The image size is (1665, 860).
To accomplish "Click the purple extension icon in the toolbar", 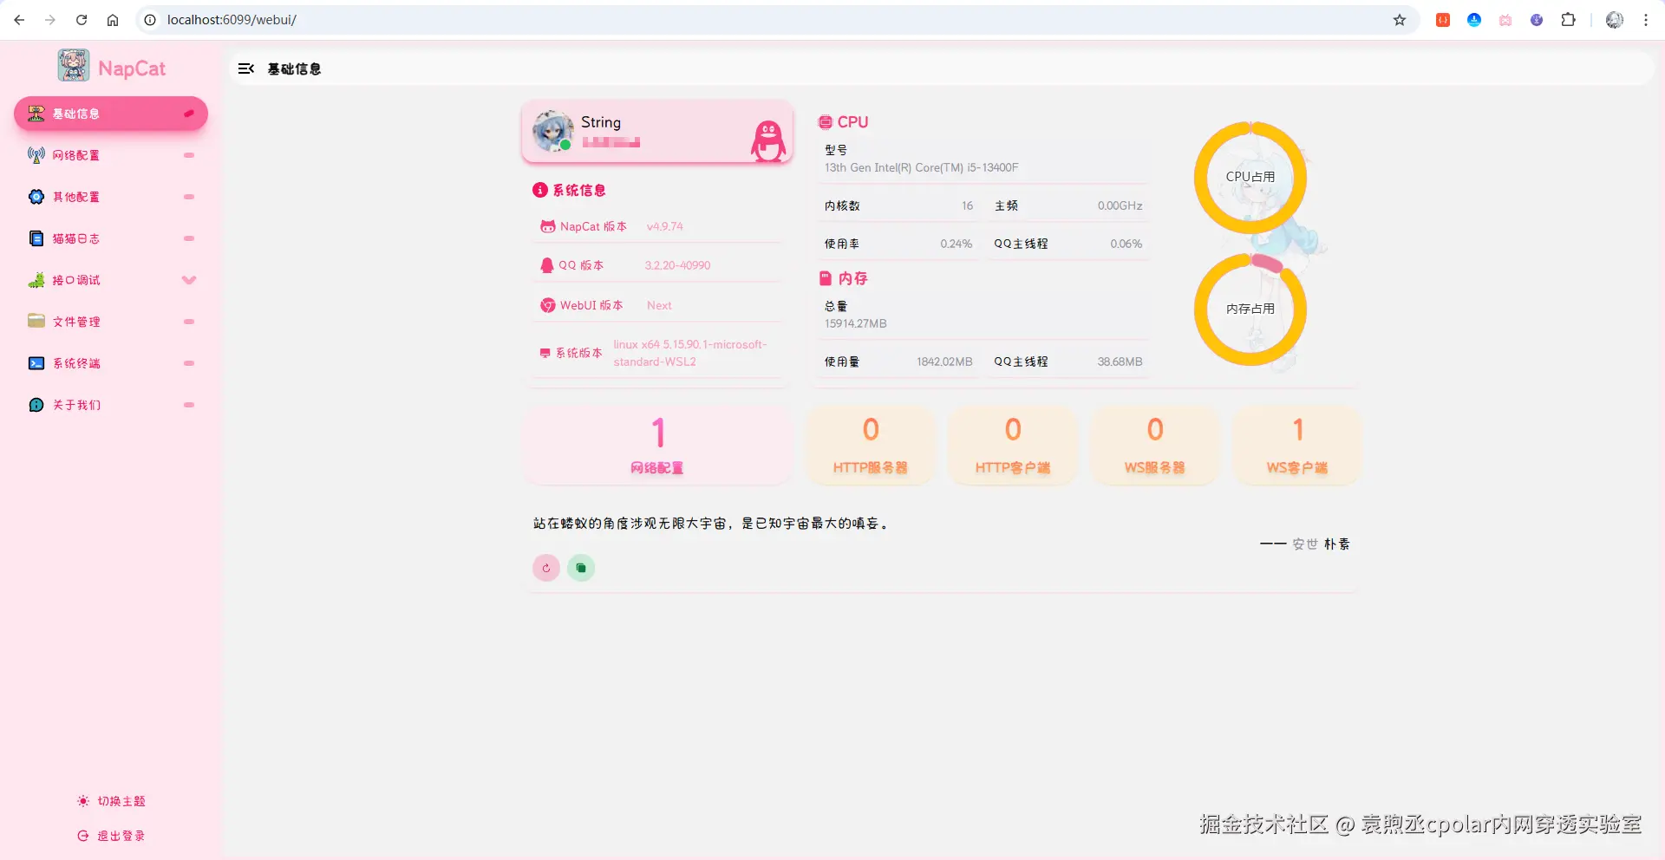I will pyautogui.click(x=1537, y=20).
